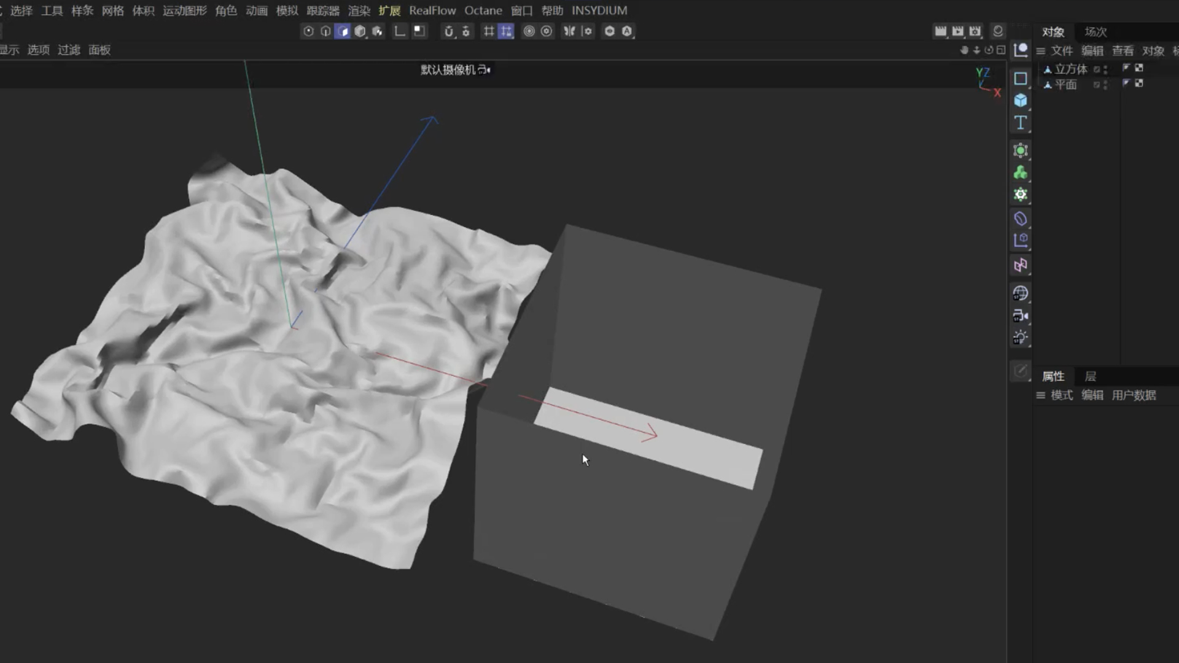Click the Render to Picture Viewer clapperboard
This screenshot has width=1179, height=663.
click(957, 31)
